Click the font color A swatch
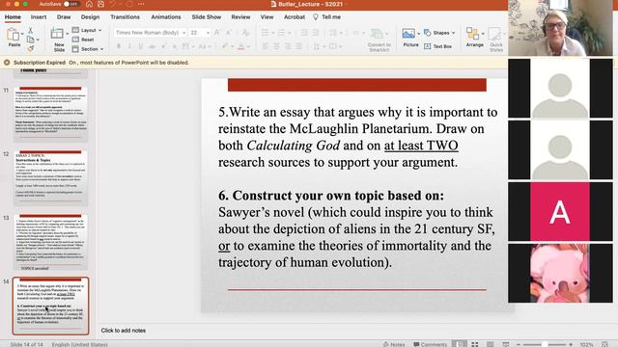The image size is (618, 347). (x=240, y=46)
